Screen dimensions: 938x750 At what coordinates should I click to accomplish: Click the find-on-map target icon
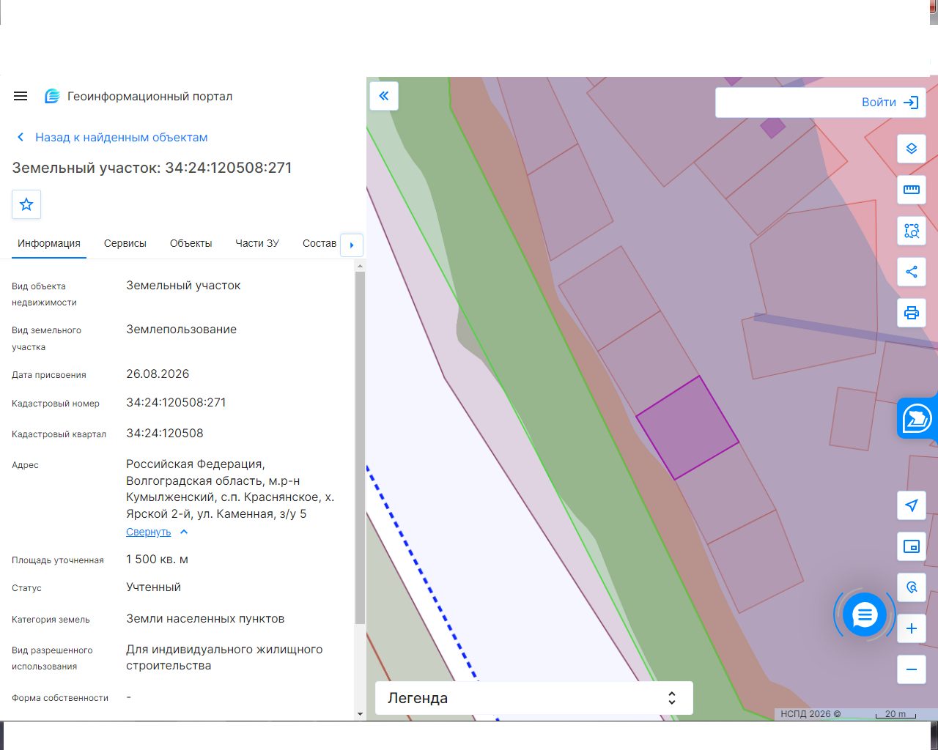(912, 587)
